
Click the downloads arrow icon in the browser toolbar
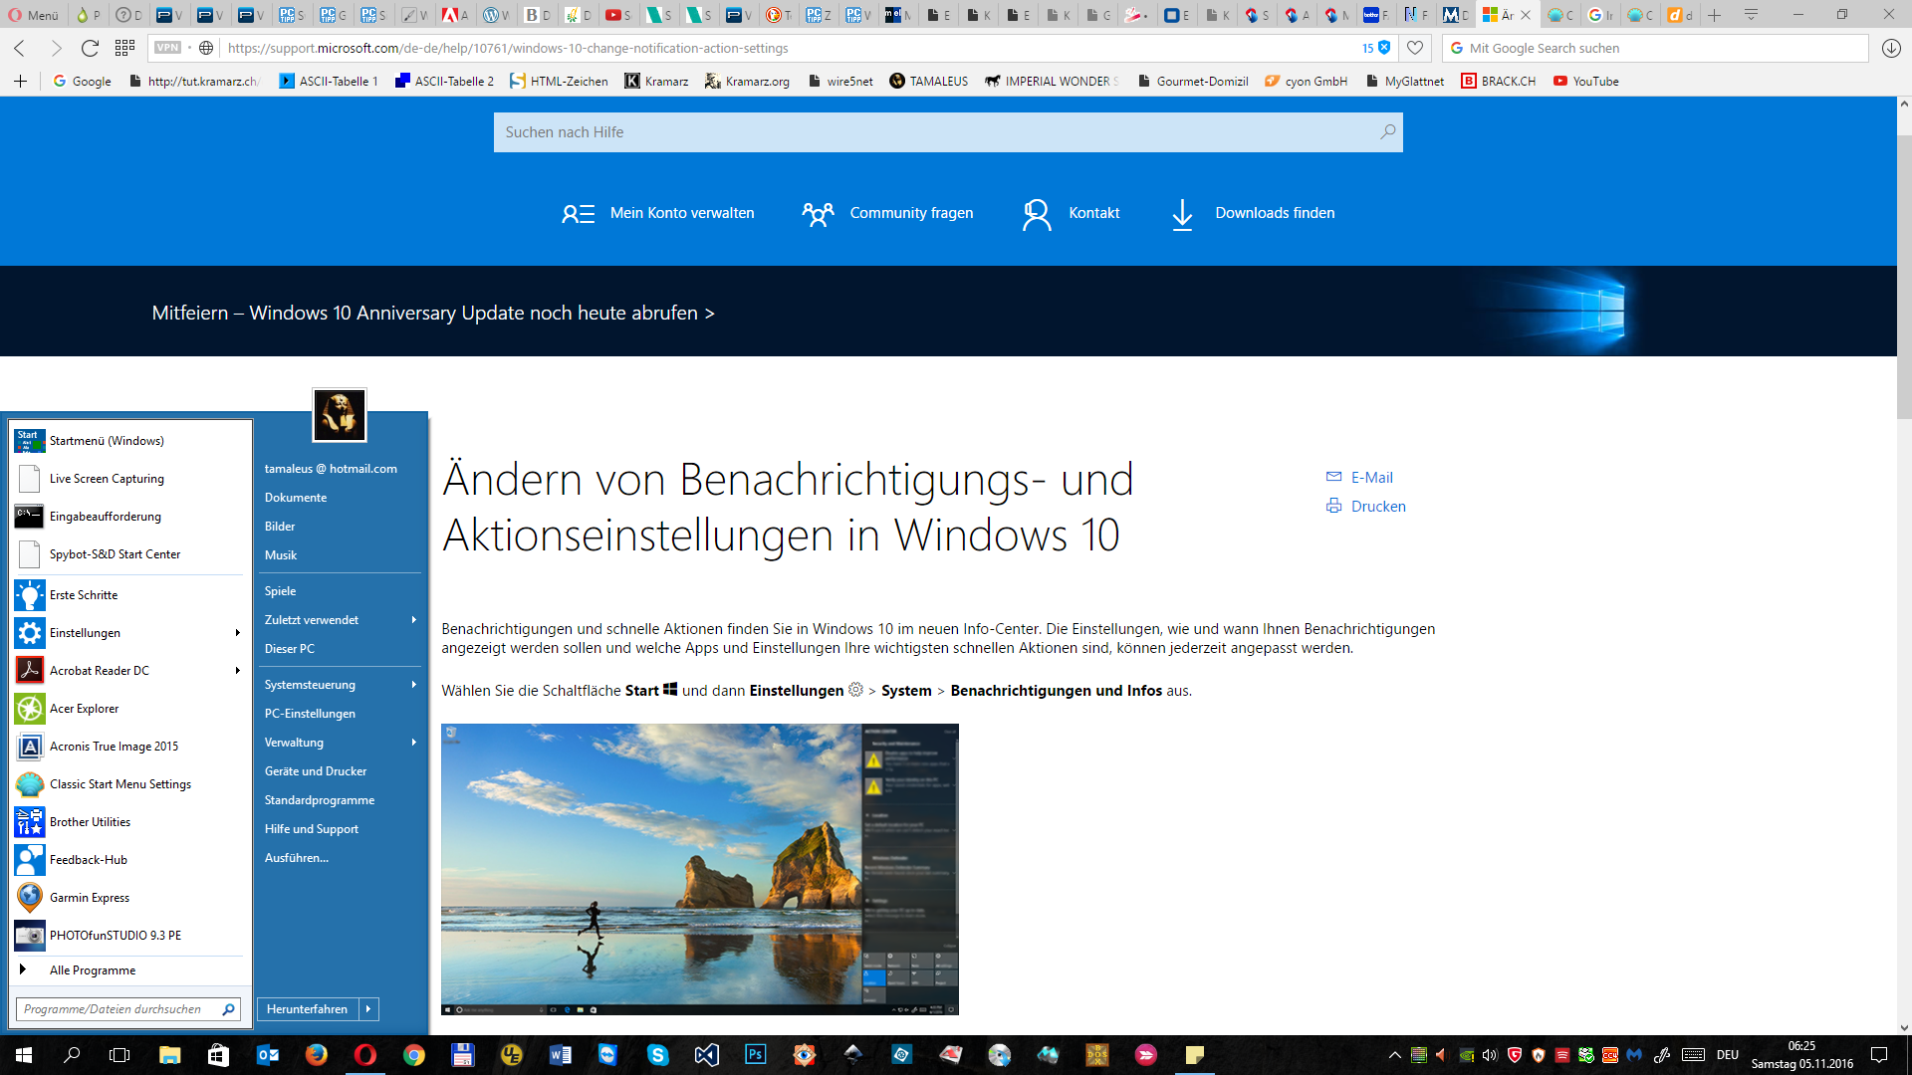(1891, 48)
